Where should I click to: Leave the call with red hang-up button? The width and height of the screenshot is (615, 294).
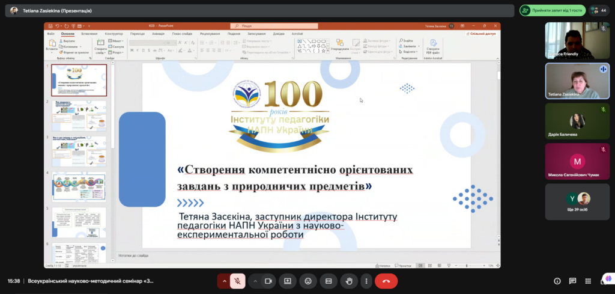pos(386,281)
